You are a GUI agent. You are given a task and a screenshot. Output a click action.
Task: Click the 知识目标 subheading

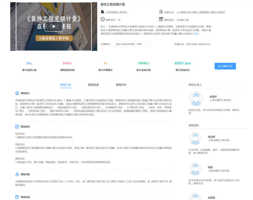[x=20, y=134]
